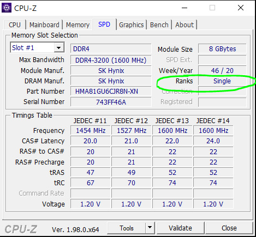Click the Single ranks value
The height and width of the screenshot is (237, 256).
pyautogui.click(x=222, y=81)
